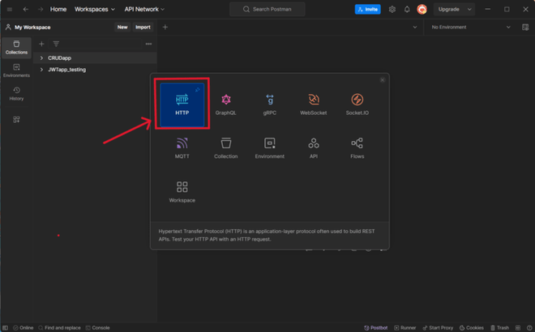
Task: Go forward with the forward arrow
Action: [x=41, y=9]
